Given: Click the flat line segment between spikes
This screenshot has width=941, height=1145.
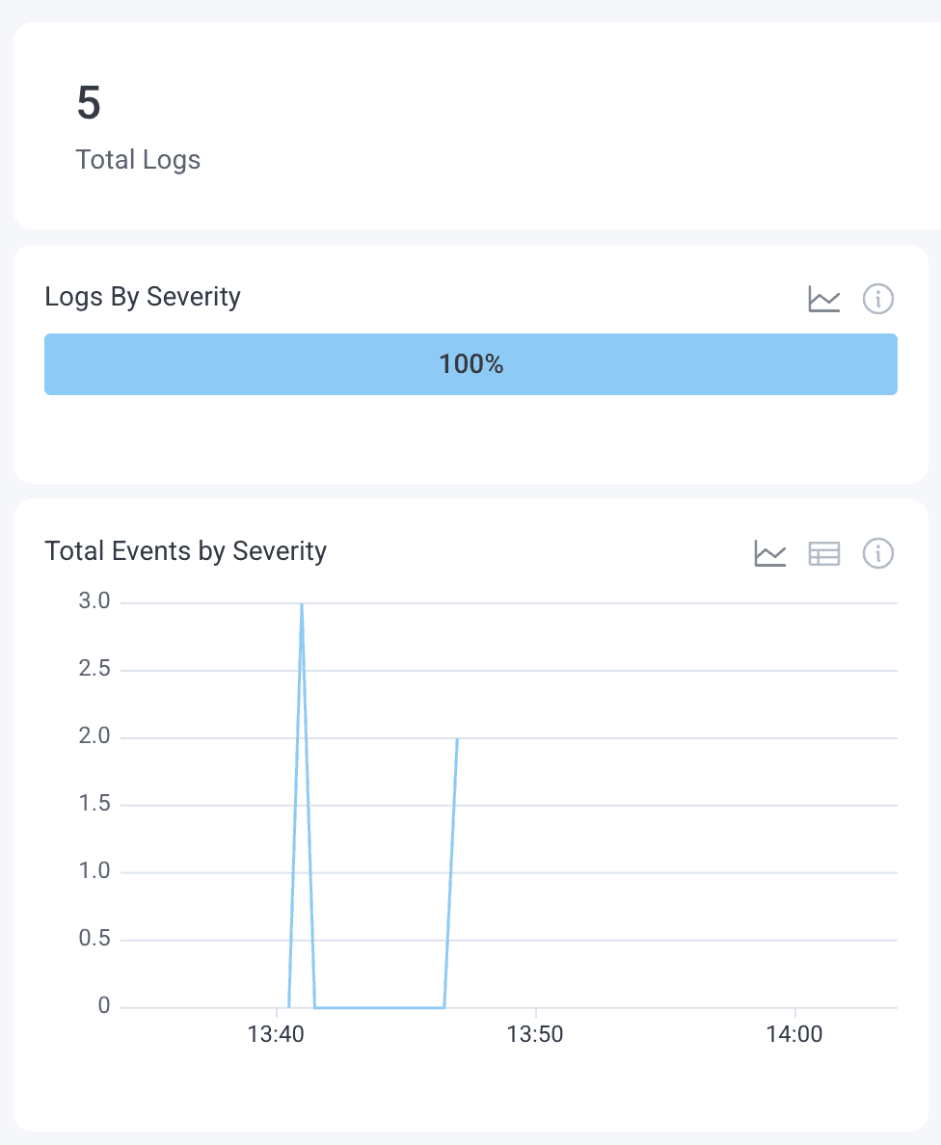Looking at the screenshot, I should [376, 1005].
